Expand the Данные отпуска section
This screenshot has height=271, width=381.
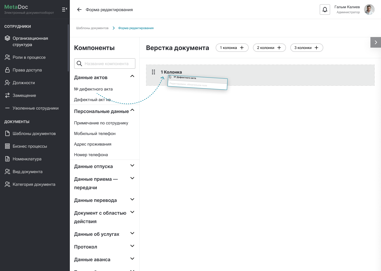(132, 166)
